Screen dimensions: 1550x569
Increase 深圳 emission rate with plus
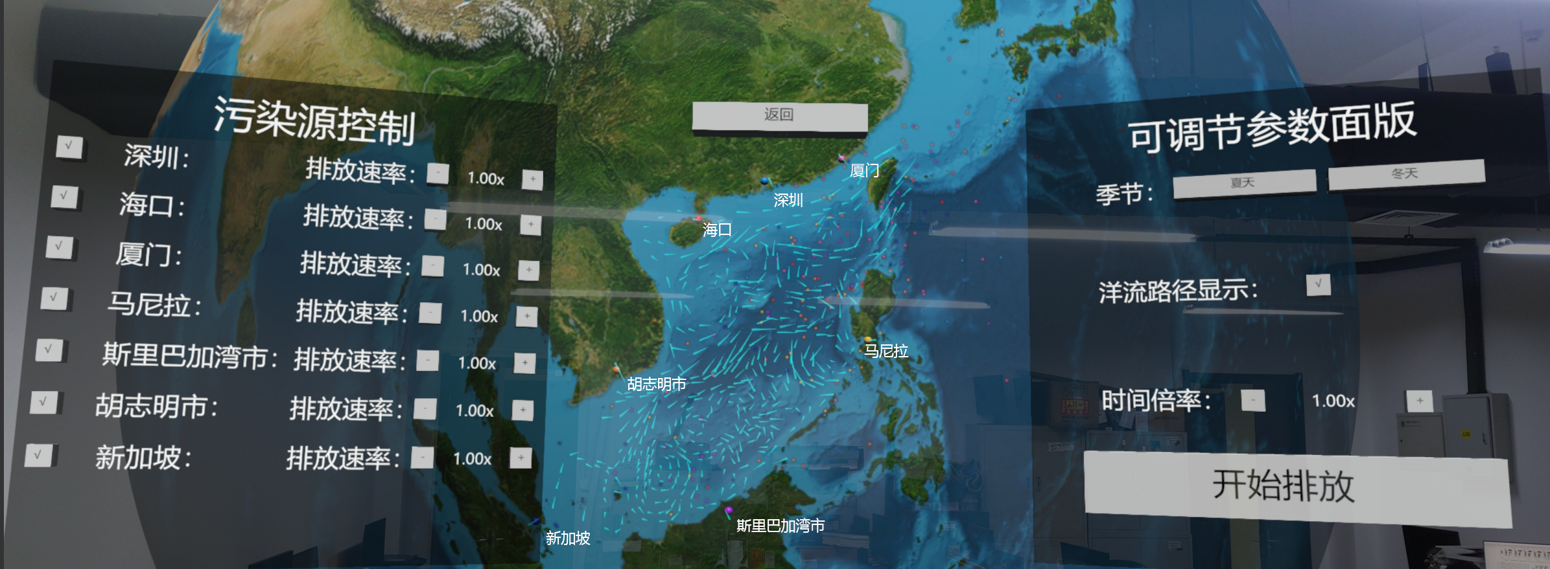[x=533, y=179]
